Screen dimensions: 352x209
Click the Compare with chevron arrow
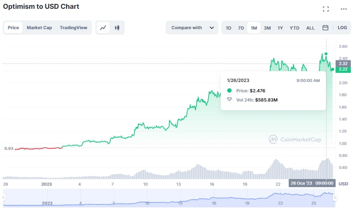[212, 28]
